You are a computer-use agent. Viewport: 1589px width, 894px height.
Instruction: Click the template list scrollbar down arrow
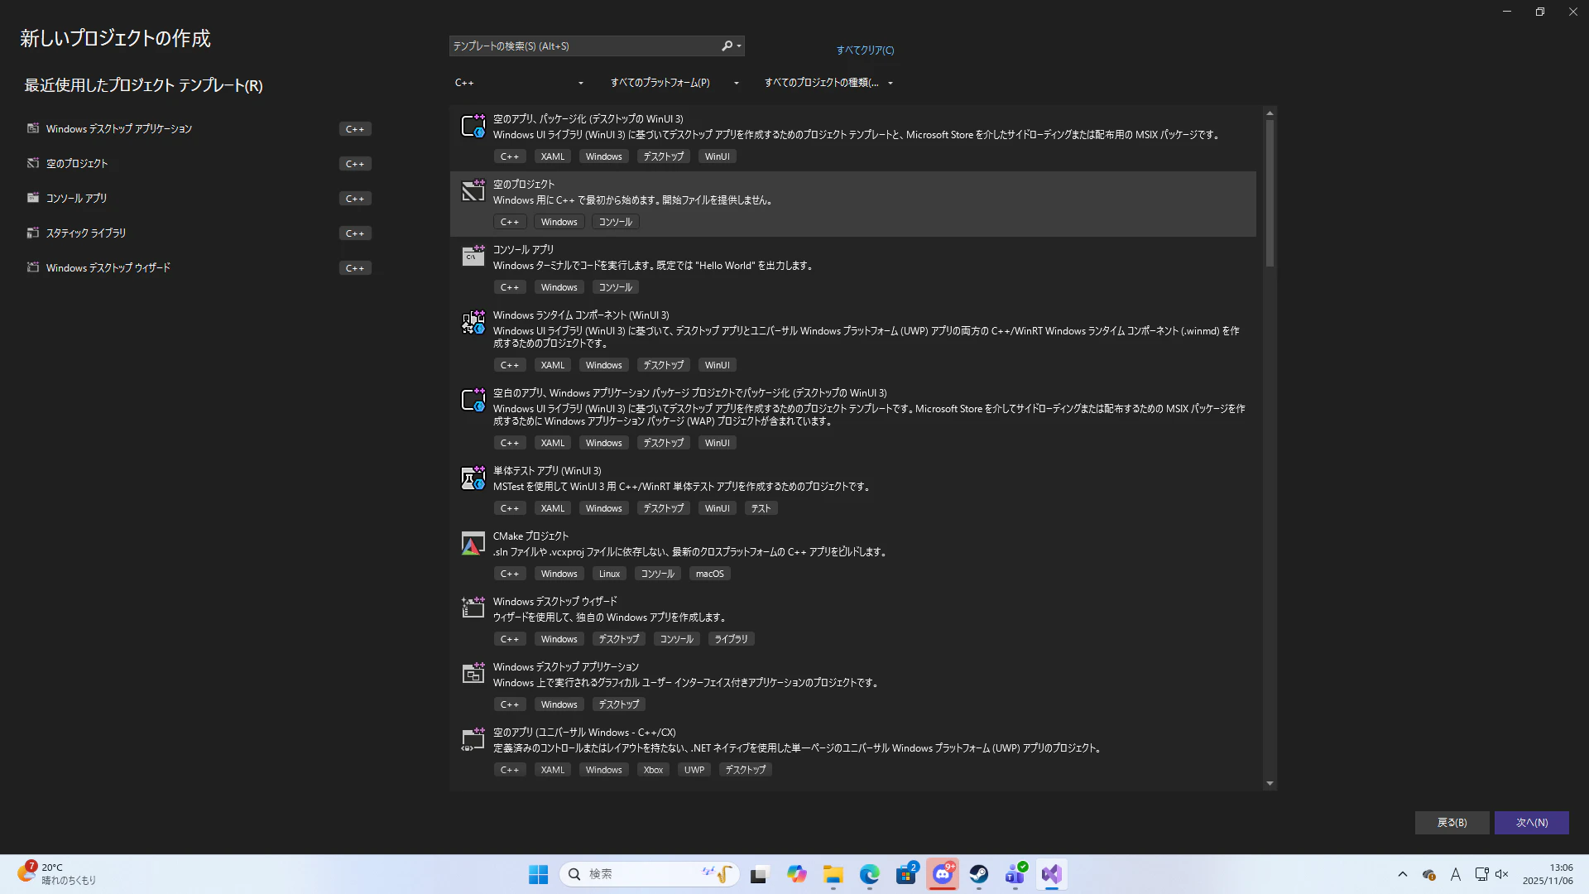(x=1270, y=784)
